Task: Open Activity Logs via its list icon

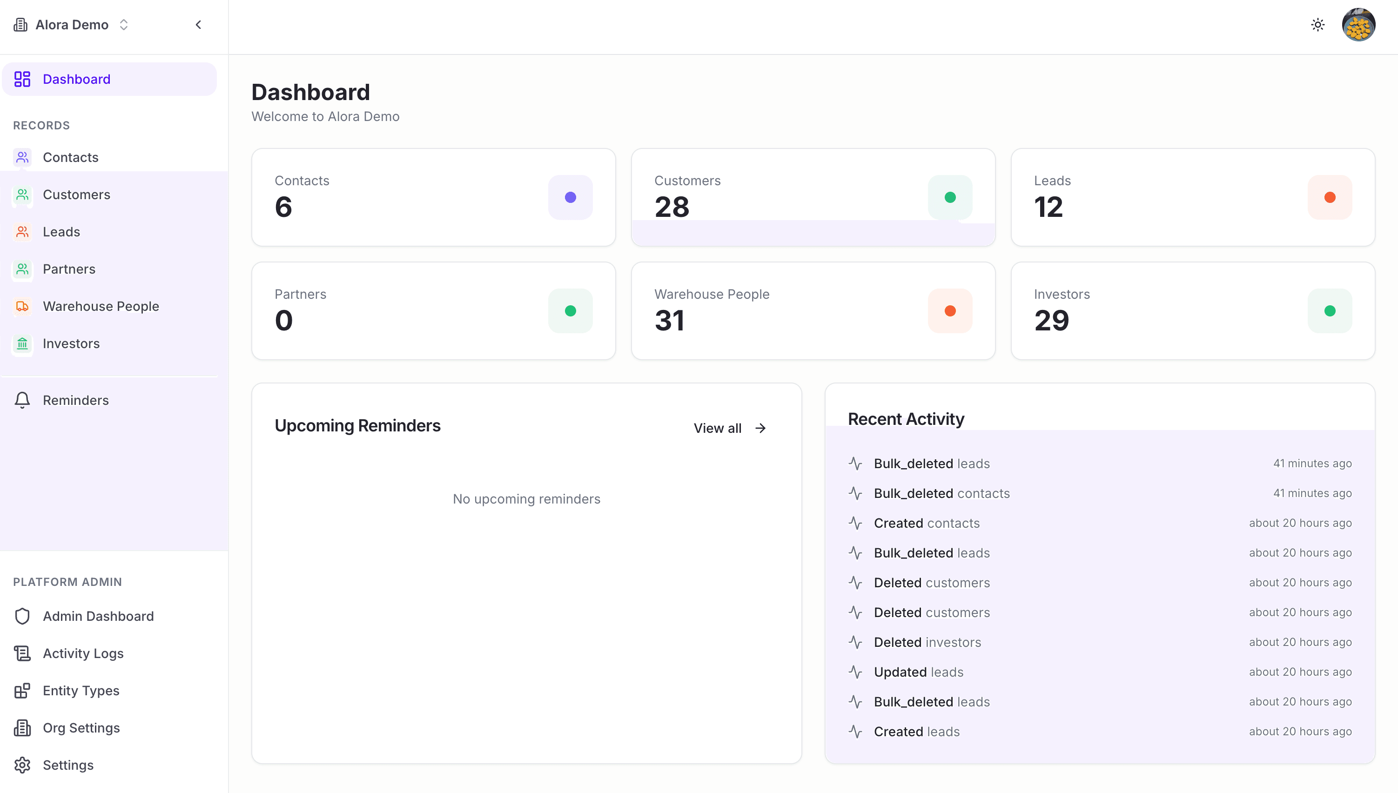Action: (x=22, y=653)
